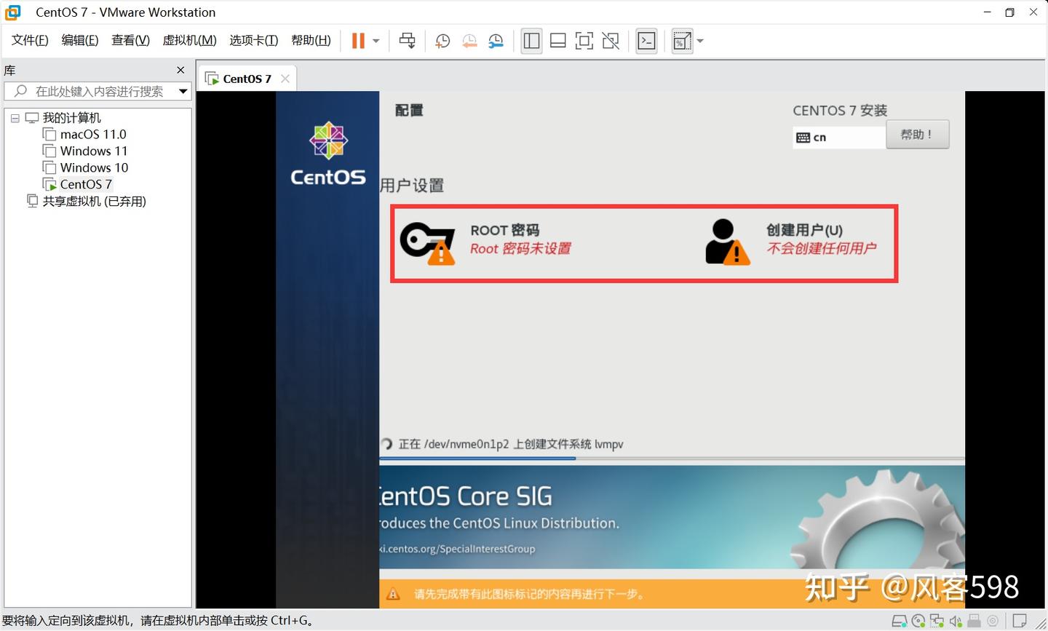Click the stretch guest display icon
The image size is (1048, 631).
pos(682,41)
